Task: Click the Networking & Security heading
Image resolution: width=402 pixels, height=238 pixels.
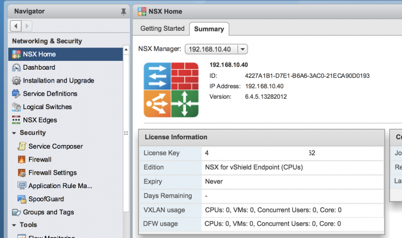Action: (x=47, y=41)
